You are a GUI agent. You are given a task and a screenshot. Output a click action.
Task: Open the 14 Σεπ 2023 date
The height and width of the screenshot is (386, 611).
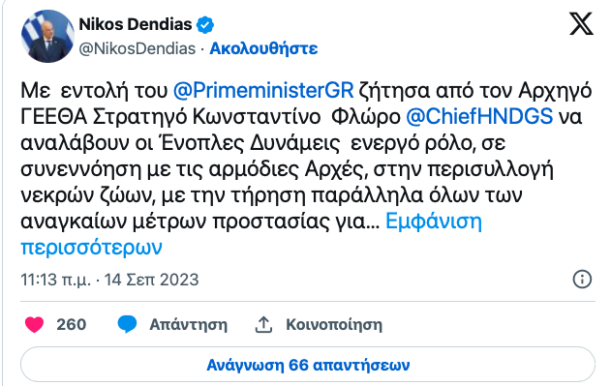click(x=152, y=280)
